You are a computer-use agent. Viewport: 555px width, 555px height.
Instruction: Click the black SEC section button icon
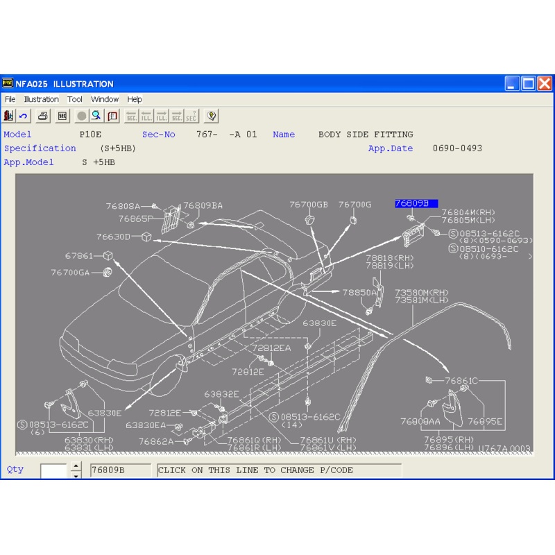62,116
